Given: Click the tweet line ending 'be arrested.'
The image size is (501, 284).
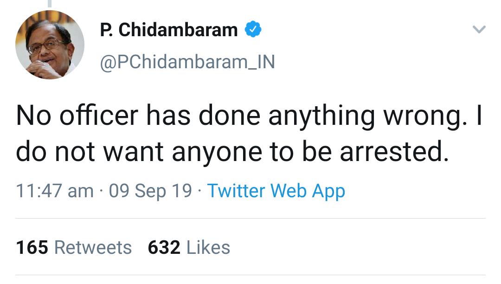Looking at the screenshot, I should (x=232, y=152).
